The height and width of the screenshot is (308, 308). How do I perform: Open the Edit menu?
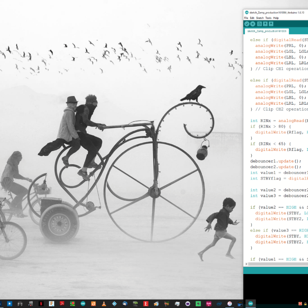[x=252, y=18]
